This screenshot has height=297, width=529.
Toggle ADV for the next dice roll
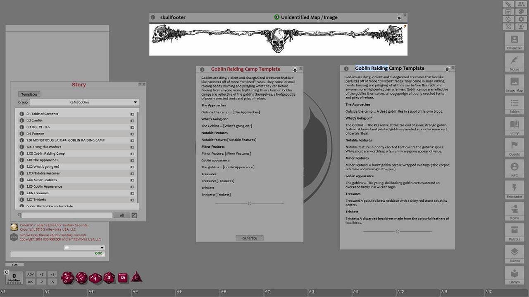pos(30,274)
